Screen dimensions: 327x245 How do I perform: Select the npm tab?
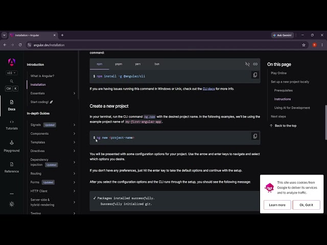tap(100, 64)
